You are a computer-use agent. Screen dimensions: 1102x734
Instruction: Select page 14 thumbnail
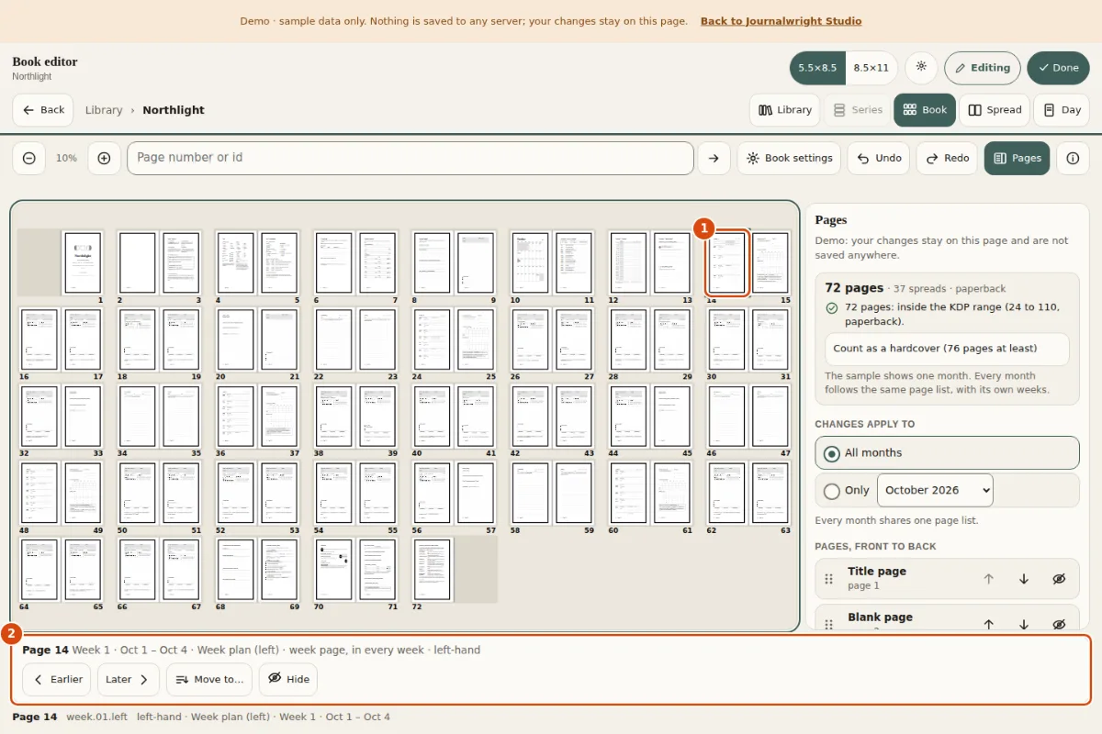(727, 262)
